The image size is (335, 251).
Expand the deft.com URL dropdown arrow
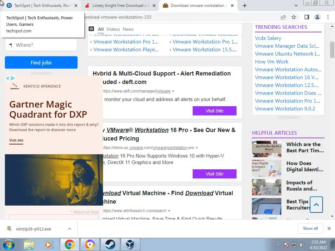click(173, 92)
